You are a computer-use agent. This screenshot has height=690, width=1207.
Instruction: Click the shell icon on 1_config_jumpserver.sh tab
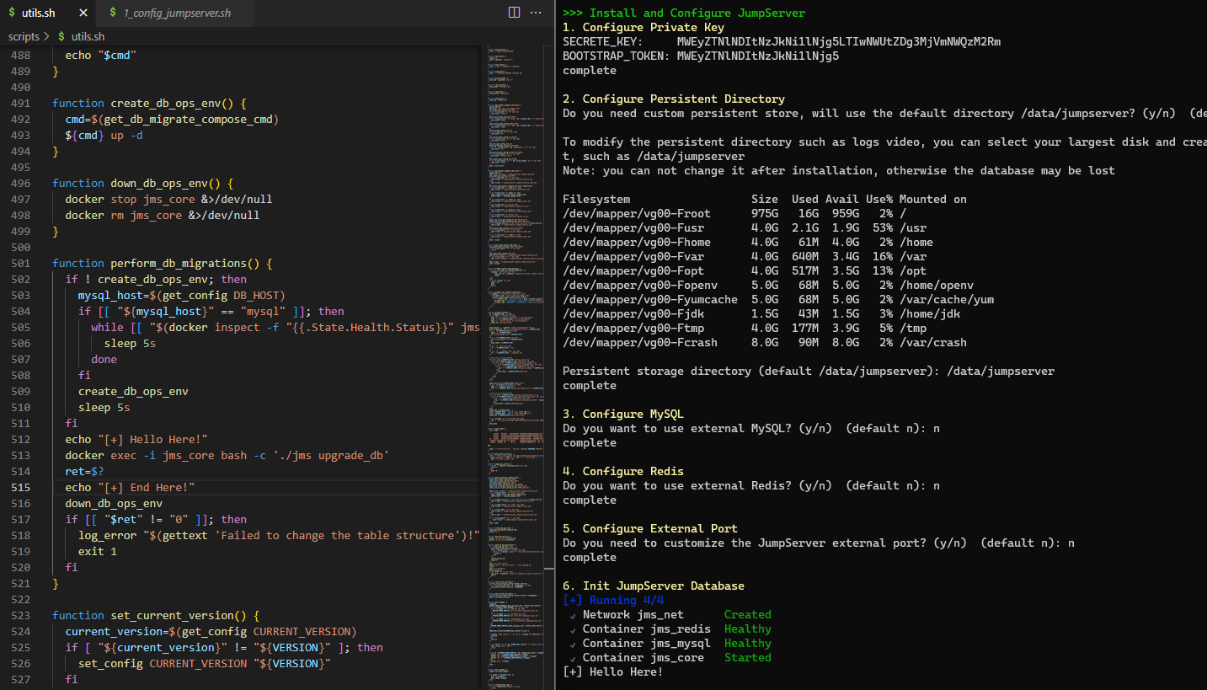pyautogui.click(x=112, y=13)
